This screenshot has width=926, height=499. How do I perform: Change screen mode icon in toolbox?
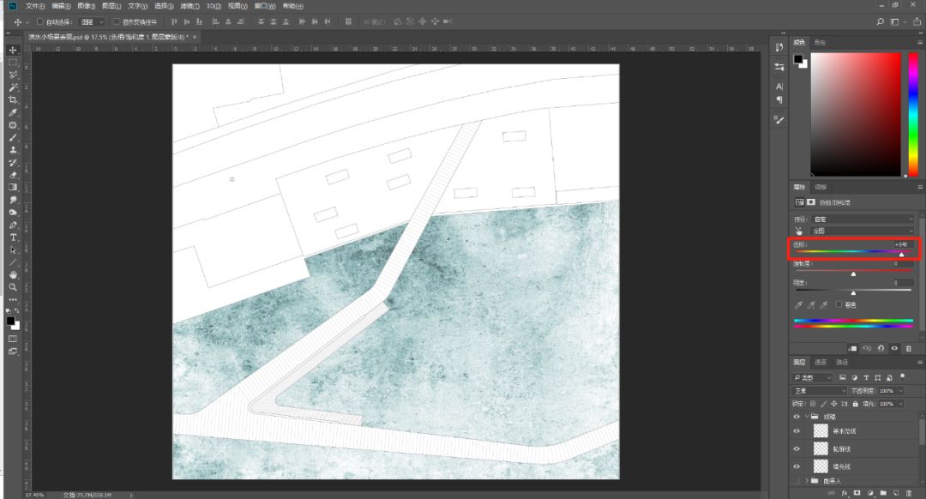pyautogui.click(x=13, y=352)
